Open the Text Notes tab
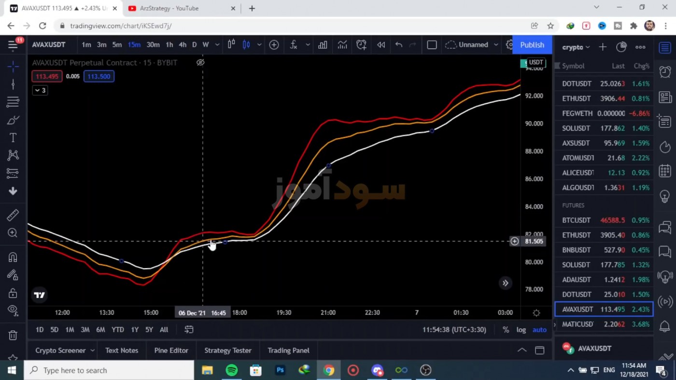676x380 pixels. (x=122, y=351)
